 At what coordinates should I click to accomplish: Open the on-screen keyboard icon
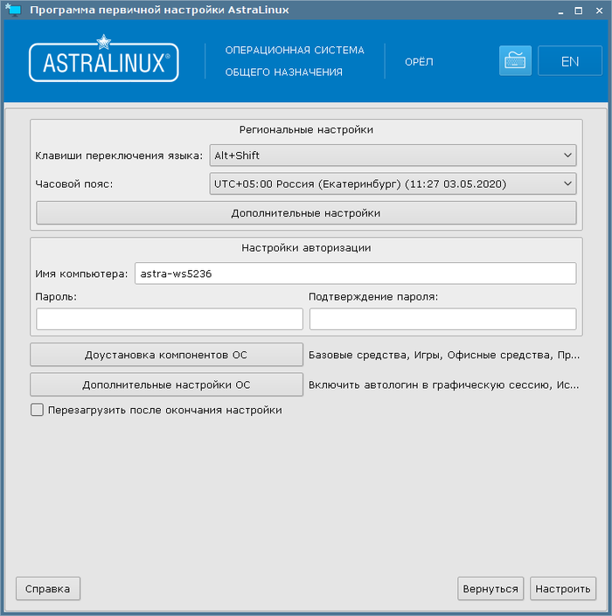515,60
